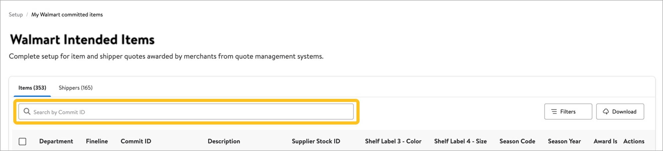The width and height of the screenshot is (663, 151).
Task: Click the magnifying glass search icon
Action: (x=27, y=111)
